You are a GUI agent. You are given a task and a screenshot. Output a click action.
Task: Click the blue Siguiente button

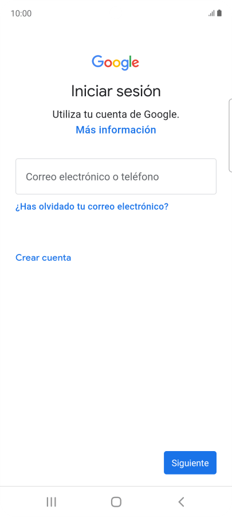pyautogui.click(x=190, y=463)
